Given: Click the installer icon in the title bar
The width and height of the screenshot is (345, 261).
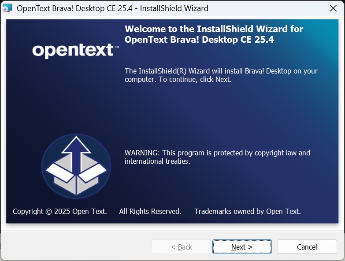Looking at the screenshot, I should tap(7, 8).
